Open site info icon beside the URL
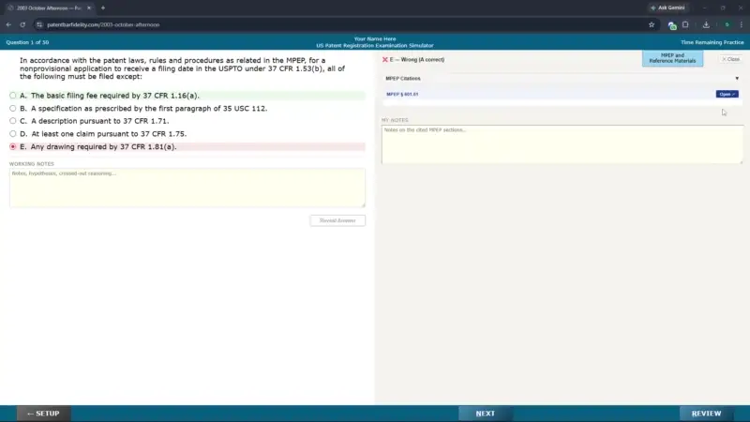 (39, 24)
